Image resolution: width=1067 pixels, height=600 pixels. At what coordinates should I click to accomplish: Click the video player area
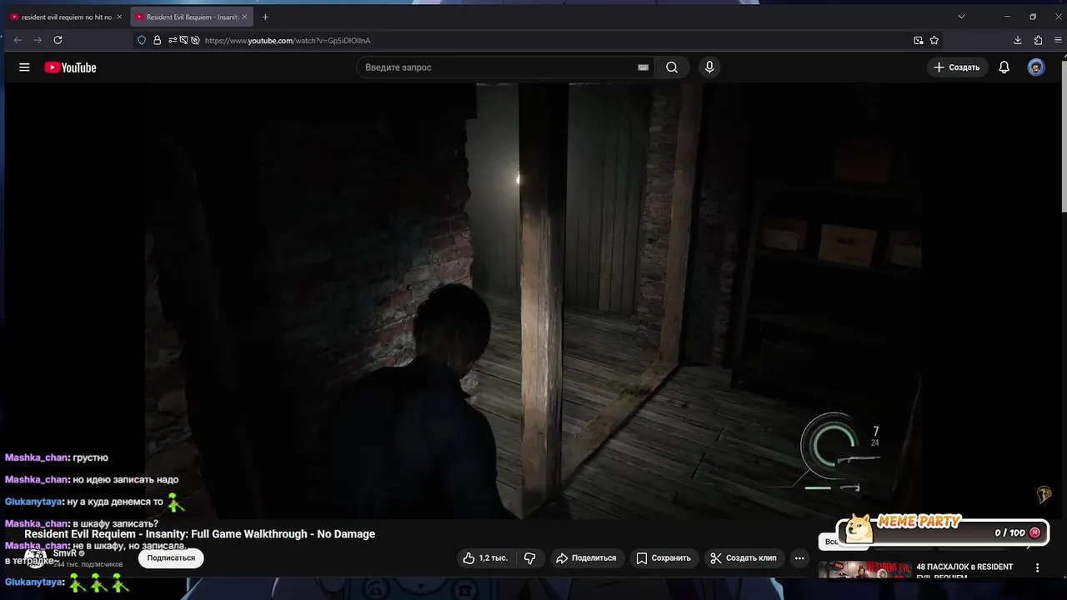[533, 301]
